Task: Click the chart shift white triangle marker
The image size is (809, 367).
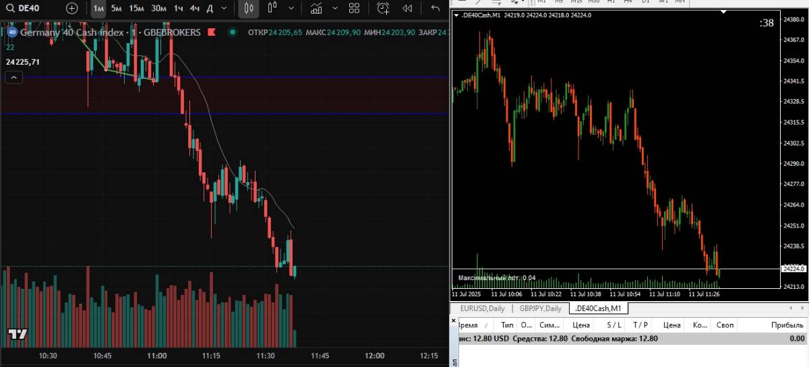Action: [725, 13]
